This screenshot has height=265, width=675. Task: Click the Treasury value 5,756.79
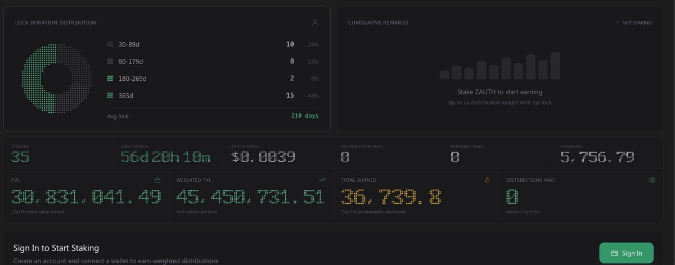click(597, 157)
